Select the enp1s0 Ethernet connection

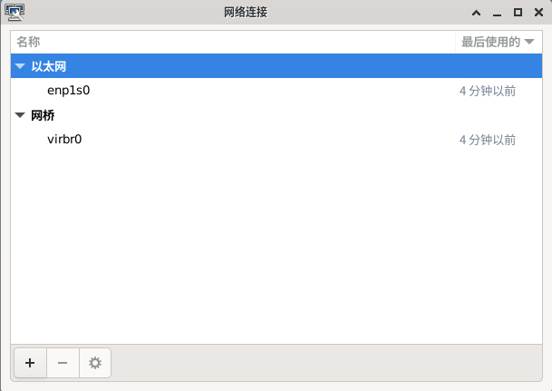(68, 91)
